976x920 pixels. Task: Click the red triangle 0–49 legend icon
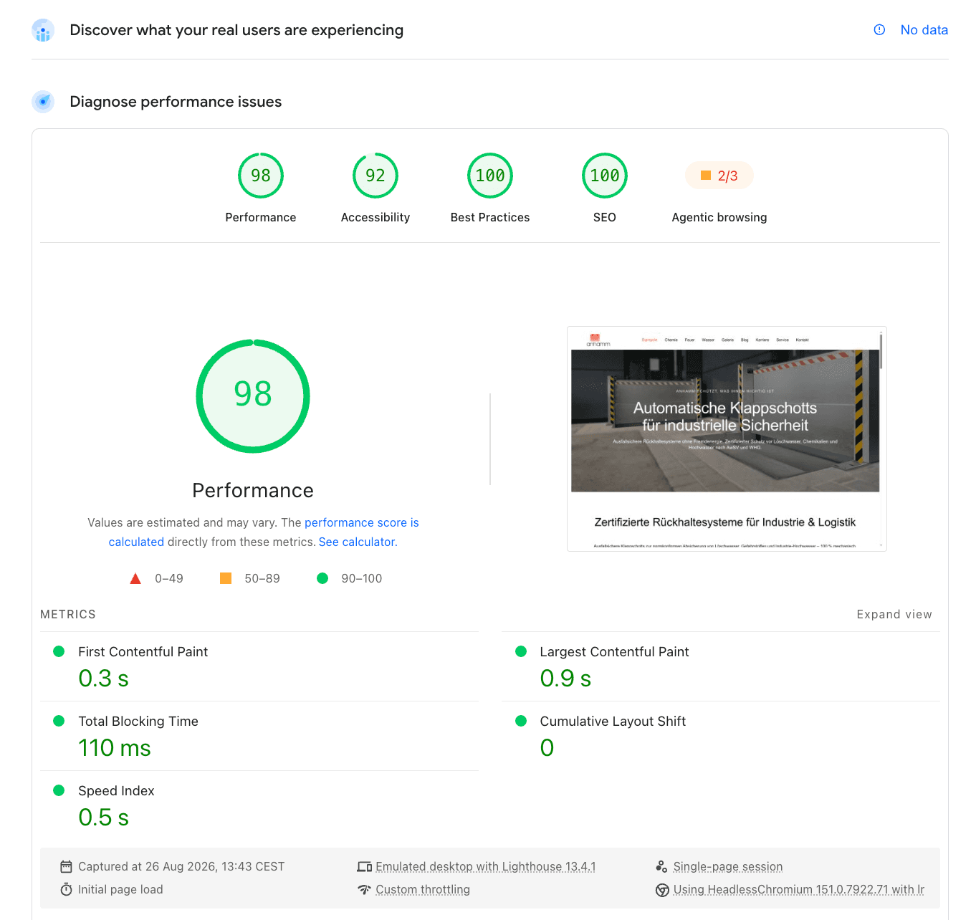(x=135, y=578)
